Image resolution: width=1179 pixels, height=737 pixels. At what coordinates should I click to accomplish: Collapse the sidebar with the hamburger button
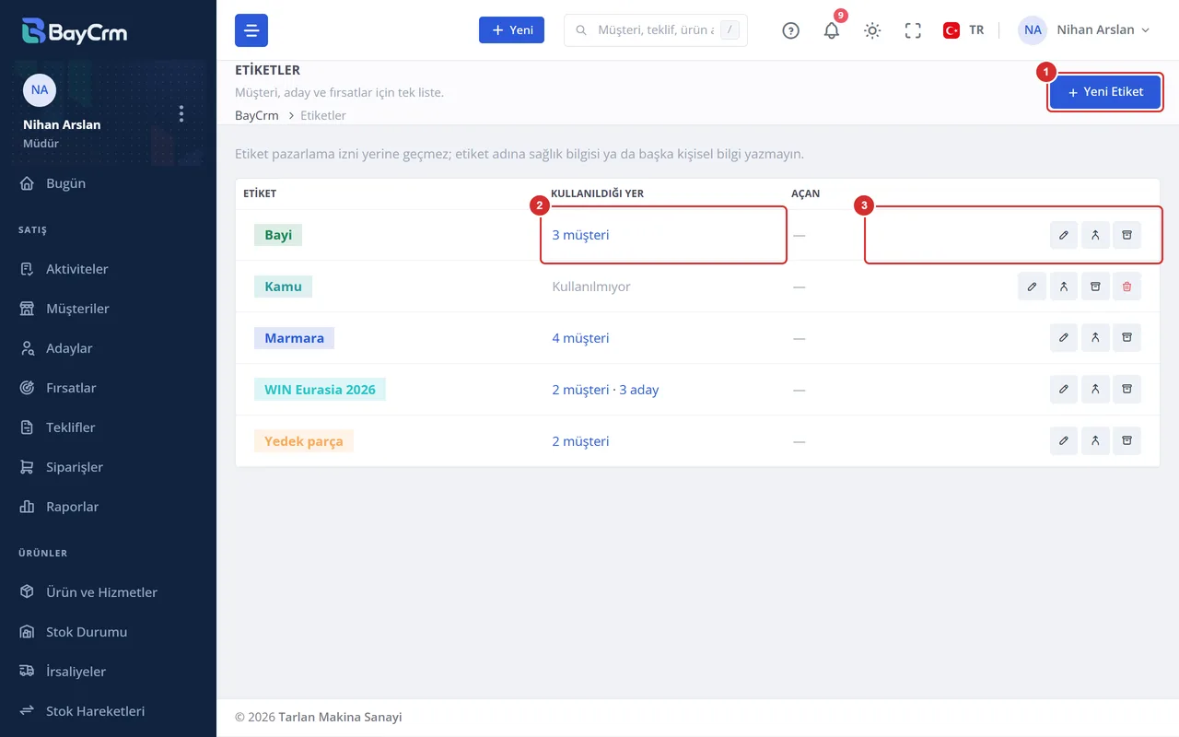[251, 30]
